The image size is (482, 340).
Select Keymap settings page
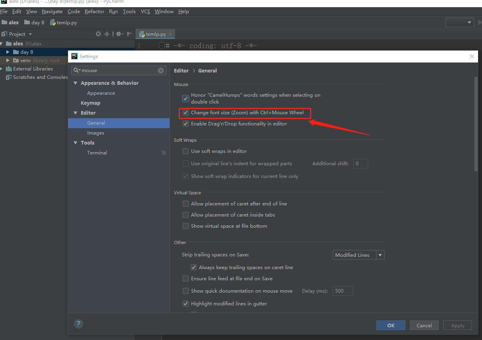[90, 103]
